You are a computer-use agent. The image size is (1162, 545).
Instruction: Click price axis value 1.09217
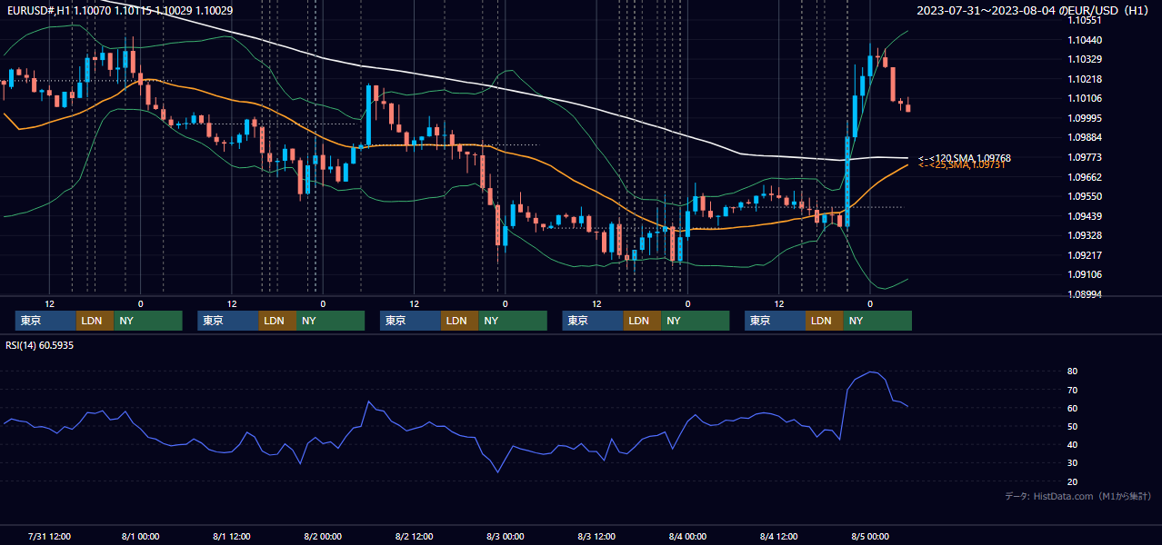tap(1085, 255)
